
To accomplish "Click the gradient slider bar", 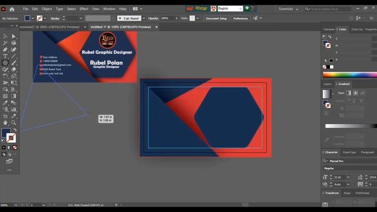I will click(351, 126).
